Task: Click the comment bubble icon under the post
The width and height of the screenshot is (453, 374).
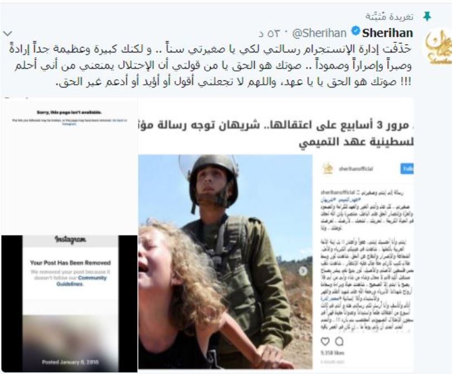Action: [339, 342]
